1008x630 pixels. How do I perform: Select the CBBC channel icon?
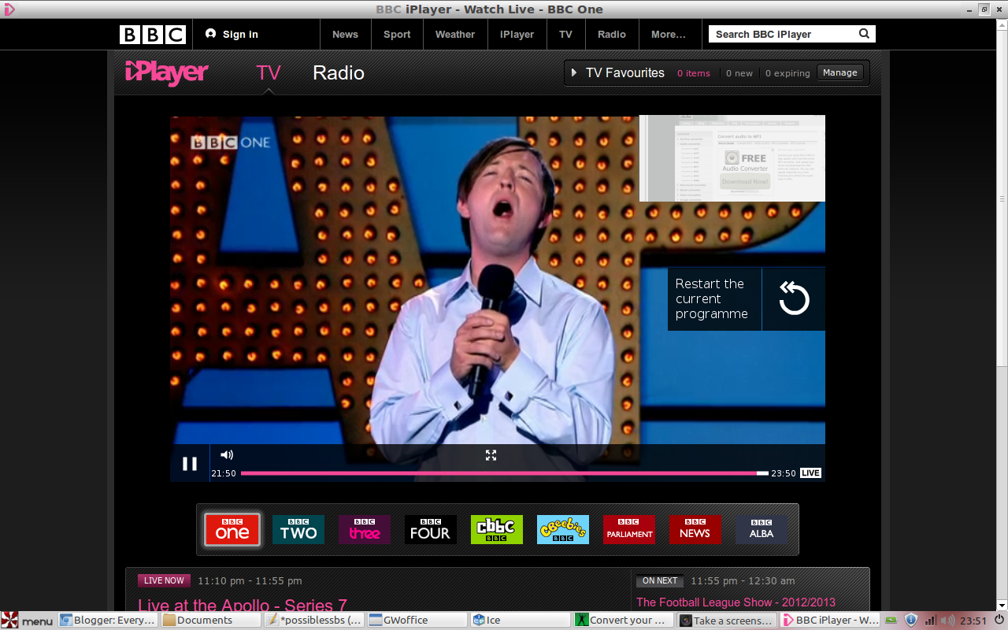tap(497, 530)
